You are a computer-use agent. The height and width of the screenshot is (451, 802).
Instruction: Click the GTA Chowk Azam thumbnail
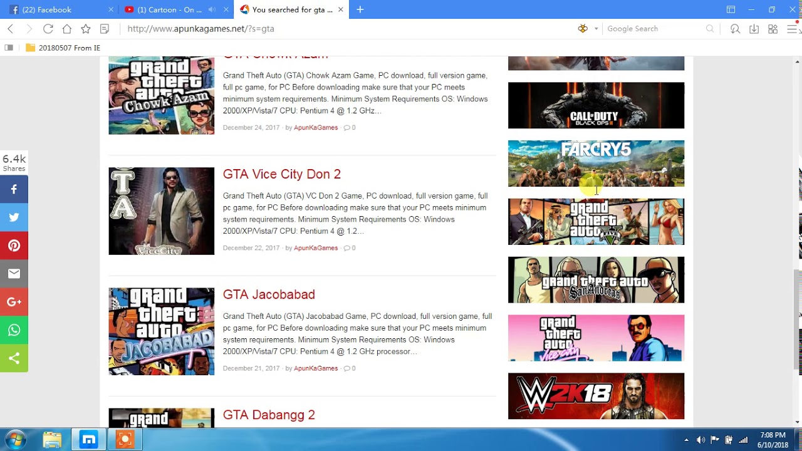(x=161, y=95)
